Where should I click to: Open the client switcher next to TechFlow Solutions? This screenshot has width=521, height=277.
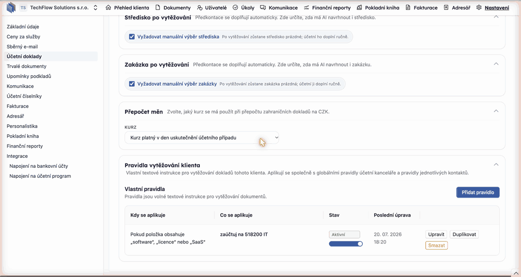[x=95, y=8]
